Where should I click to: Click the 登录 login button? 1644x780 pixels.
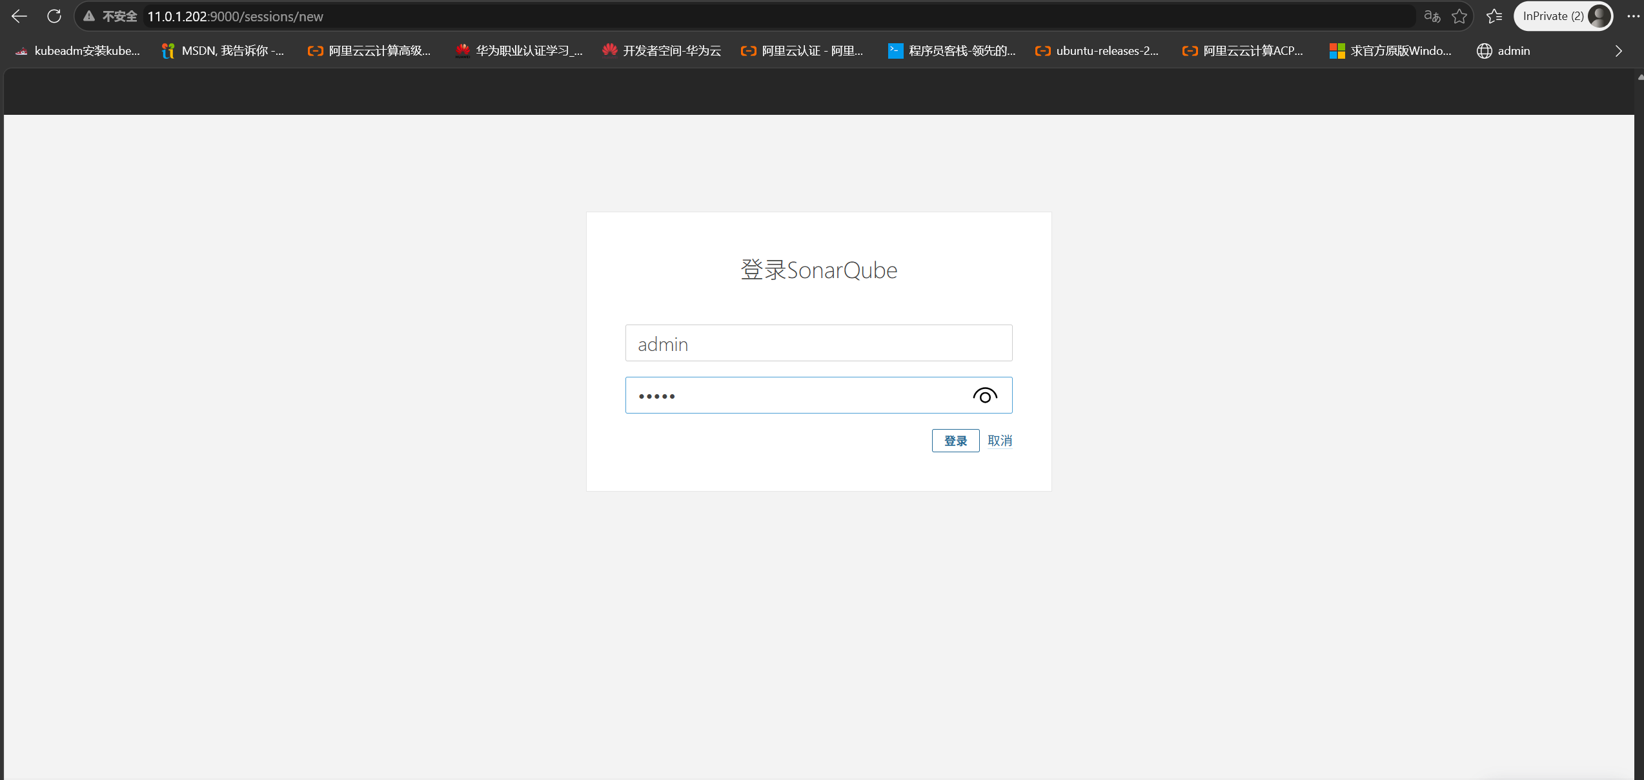tap(955, 441)
